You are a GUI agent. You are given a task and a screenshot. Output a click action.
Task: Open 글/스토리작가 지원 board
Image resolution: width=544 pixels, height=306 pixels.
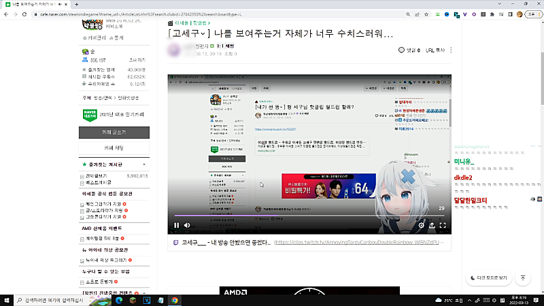pyautogui.click(x=104, y=210)
